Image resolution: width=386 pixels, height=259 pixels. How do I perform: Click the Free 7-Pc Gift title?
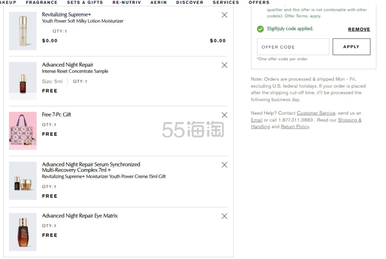pyautogui.click(x=56, y=115)
